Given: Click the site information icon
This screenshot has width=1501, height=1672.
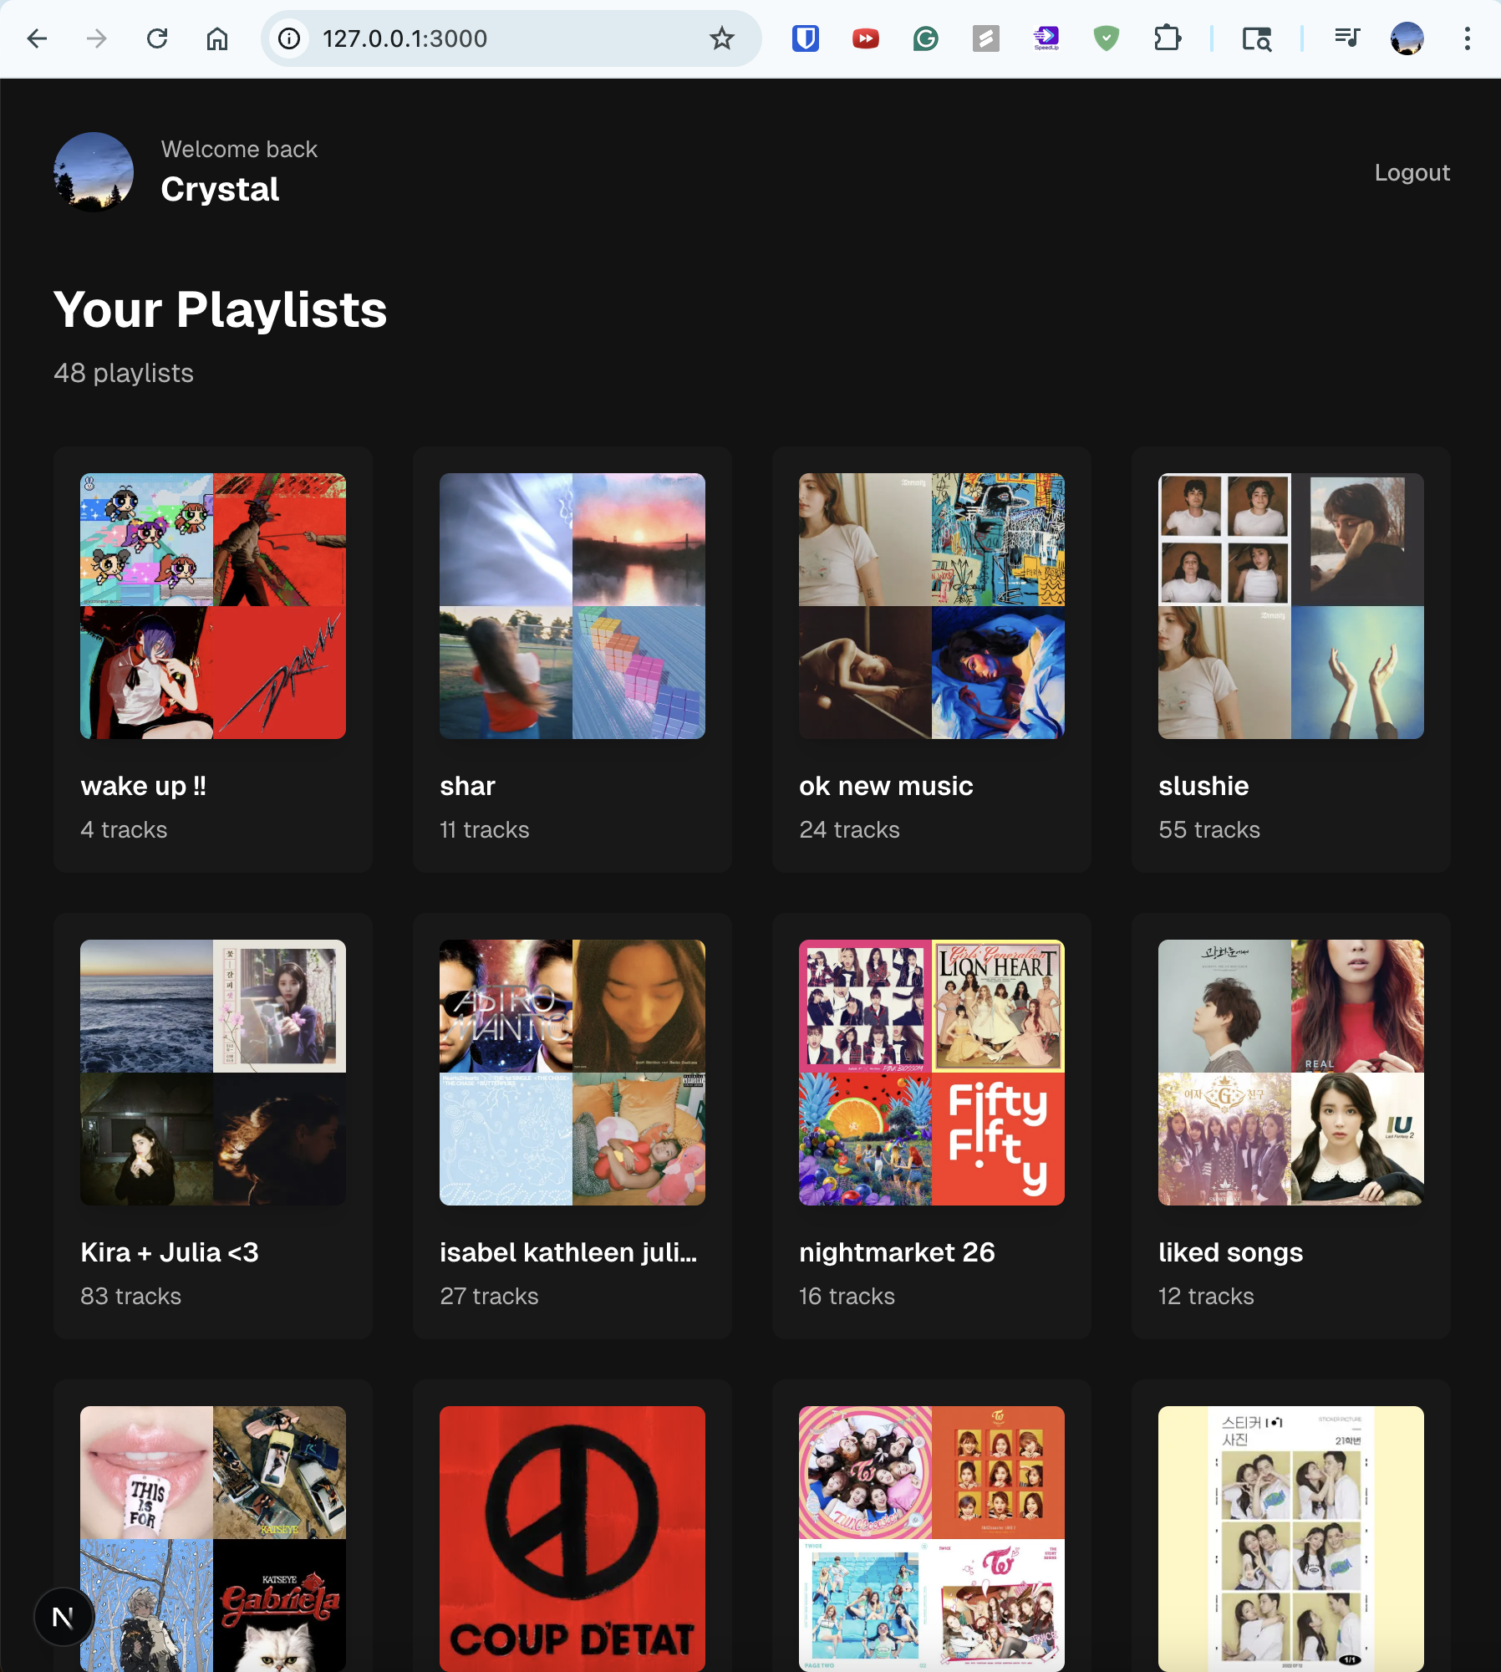Looking at the screenshot, I should pos(289,38).
